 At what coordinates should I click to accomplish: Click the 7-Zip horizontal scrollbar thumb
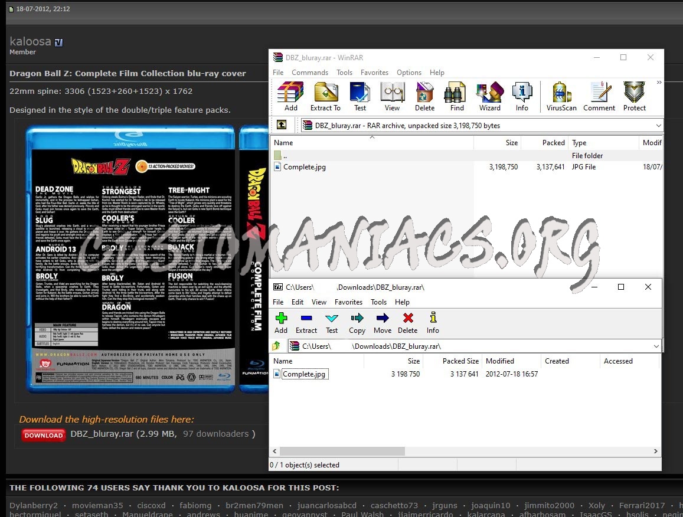pos(342,451)
